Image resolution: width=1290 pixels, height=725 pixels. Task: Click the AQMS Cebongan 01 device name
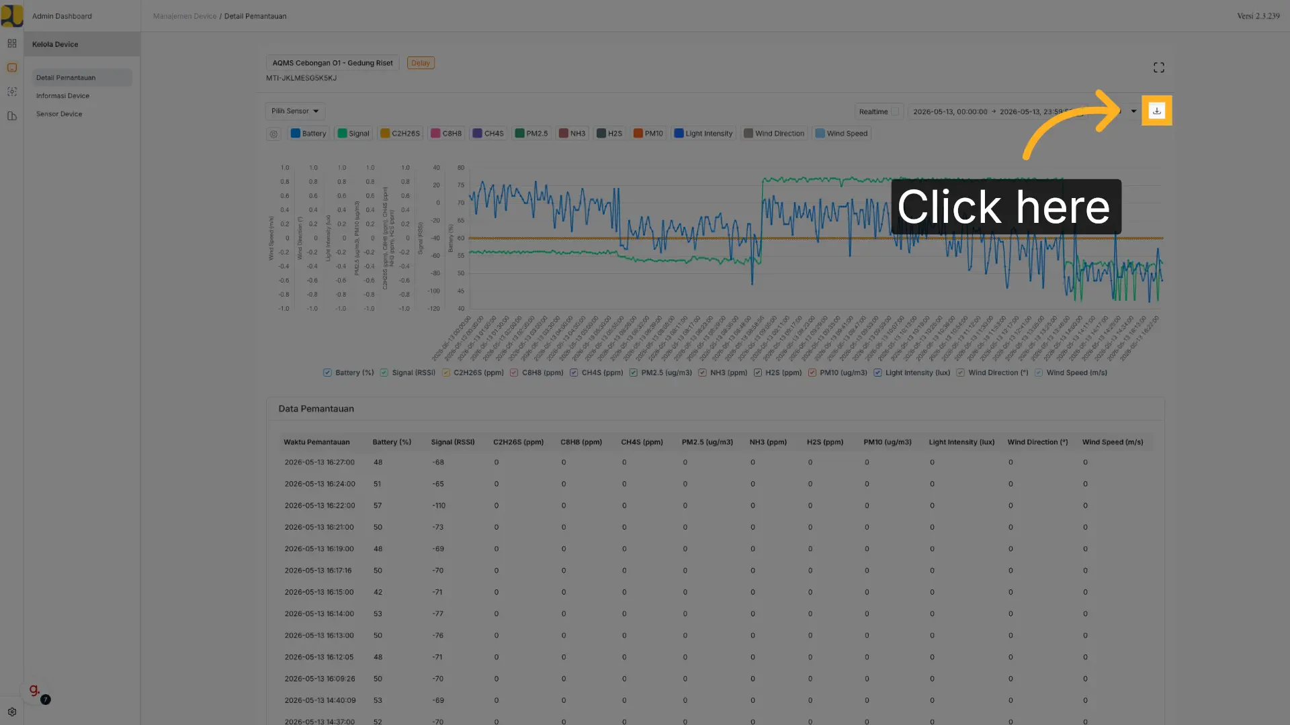point(333,63)
